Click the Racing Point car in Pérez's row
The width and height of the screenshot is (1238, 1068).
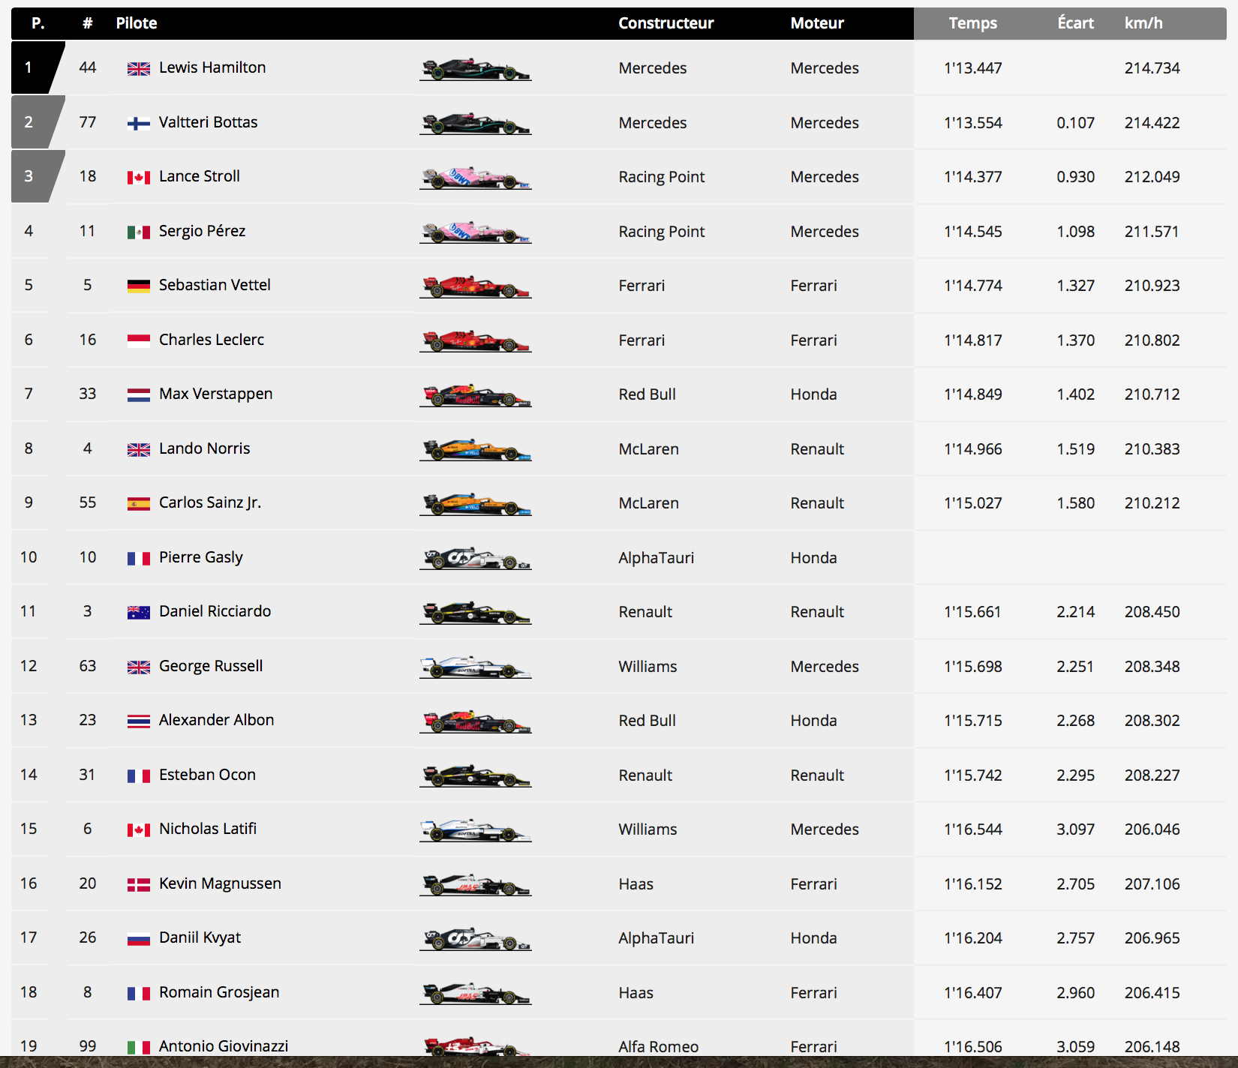[x=476, y=232]
